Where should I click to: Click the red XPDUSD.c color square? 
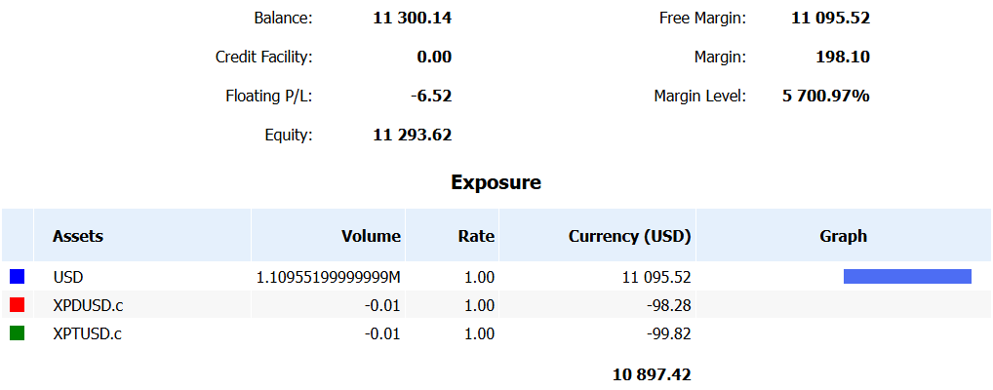click(x=17, y=305)
